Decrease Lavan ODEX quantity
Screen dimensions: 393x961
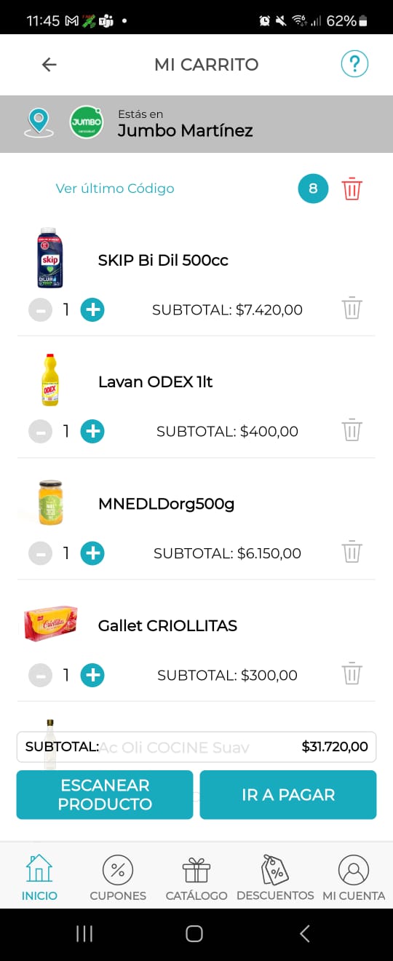pyautogui.click(x=41, y=432)
